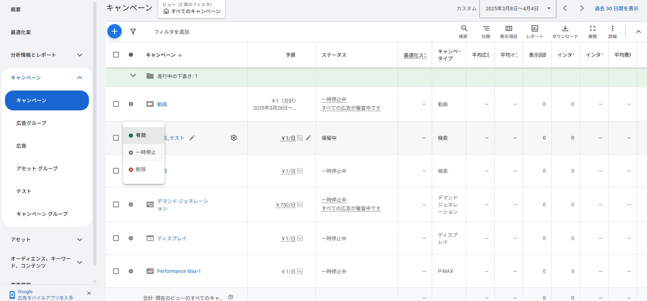Click the blue plus new campaign button
647x301 pixels.
click(115, 32)
